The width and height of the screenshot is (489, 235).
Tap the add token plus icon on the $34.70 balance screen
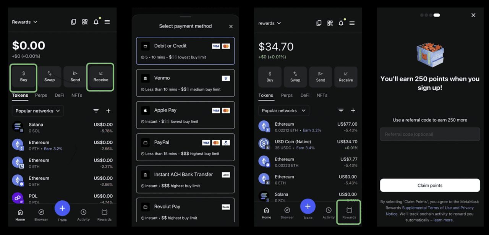[x=353, y=110]
